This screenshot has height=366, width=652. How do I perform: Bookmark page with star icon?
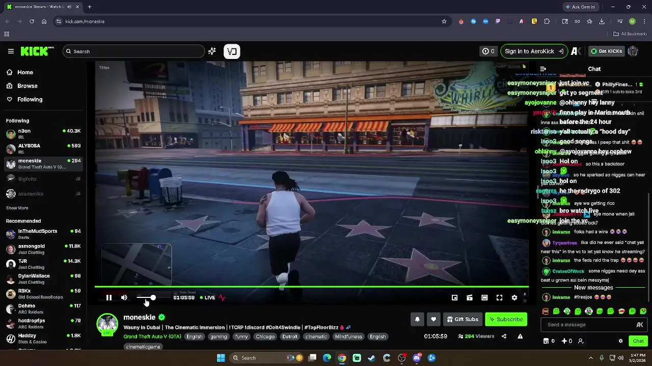(x=444, y=21)
